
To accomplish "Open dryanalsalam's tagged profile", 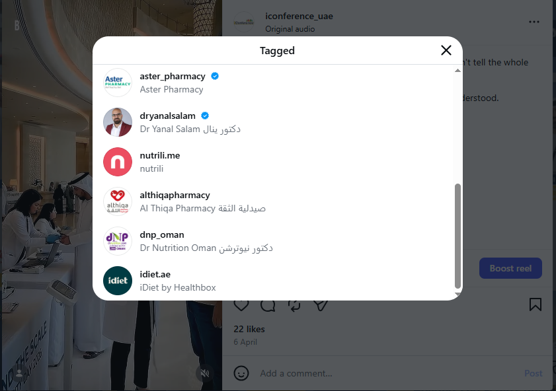I will [x=167, y=116].
